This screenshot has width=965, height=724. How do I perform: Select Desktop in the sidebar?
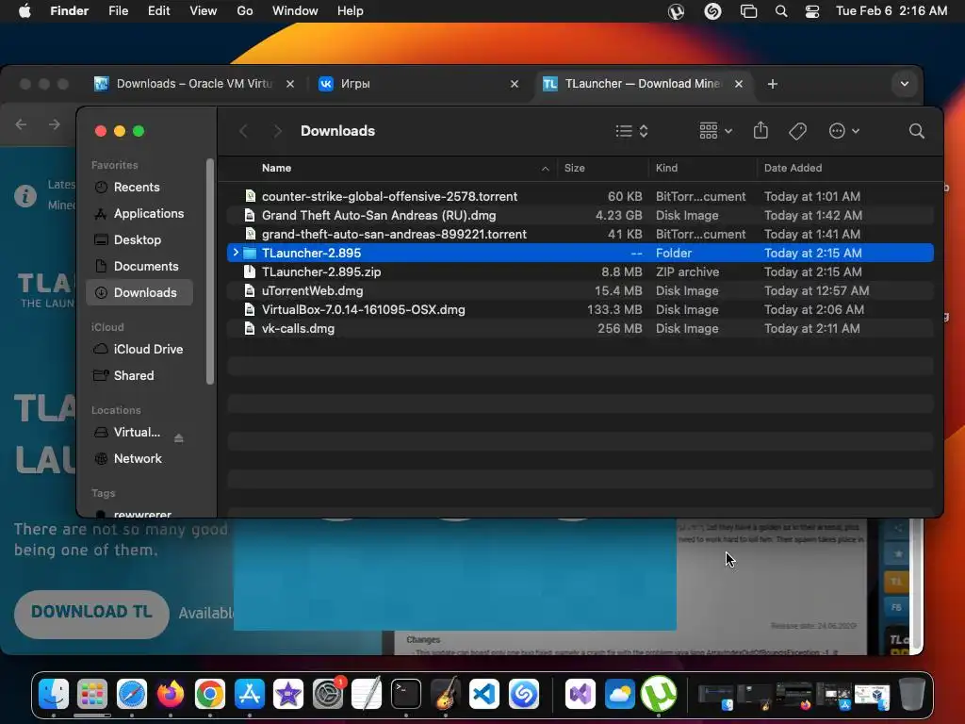point(139,240)
